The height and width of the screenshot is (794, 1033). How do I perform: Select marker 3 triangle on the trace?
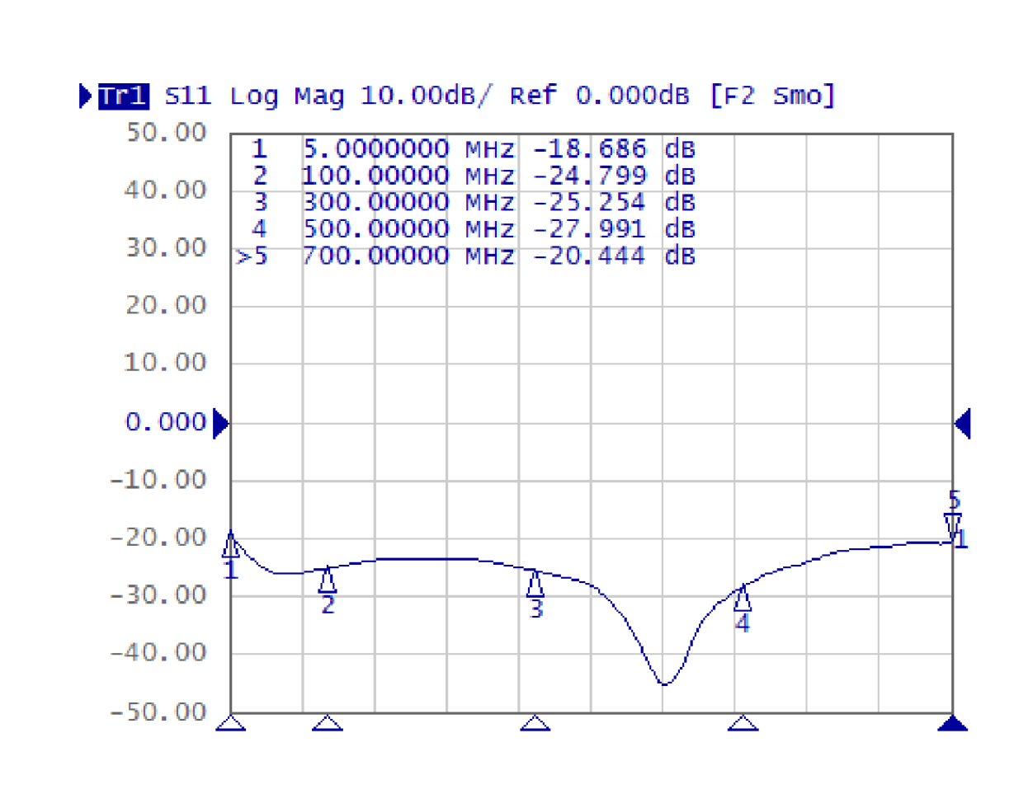[535, 584]
